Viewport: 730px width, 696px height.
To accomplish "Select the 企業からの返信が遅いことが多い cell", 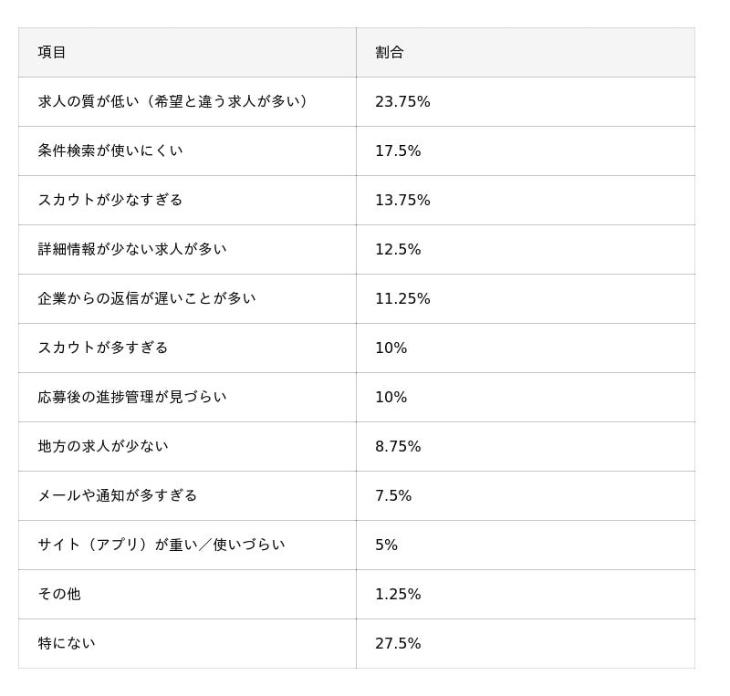I will point(147,298).
